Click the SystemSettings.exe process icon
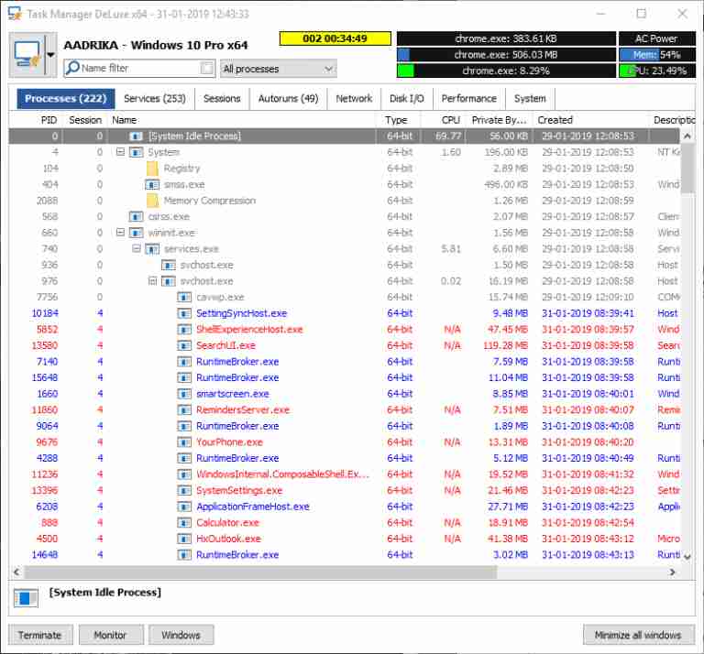The width and height of the screenshot is (704, 654). pos(184,490)
